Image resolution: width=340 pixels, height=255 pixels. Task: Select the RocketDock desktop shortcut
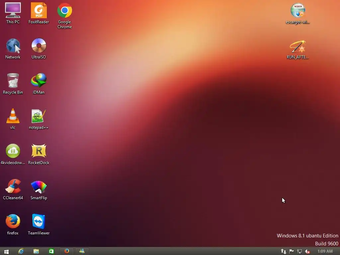click(x=39, y=154)
